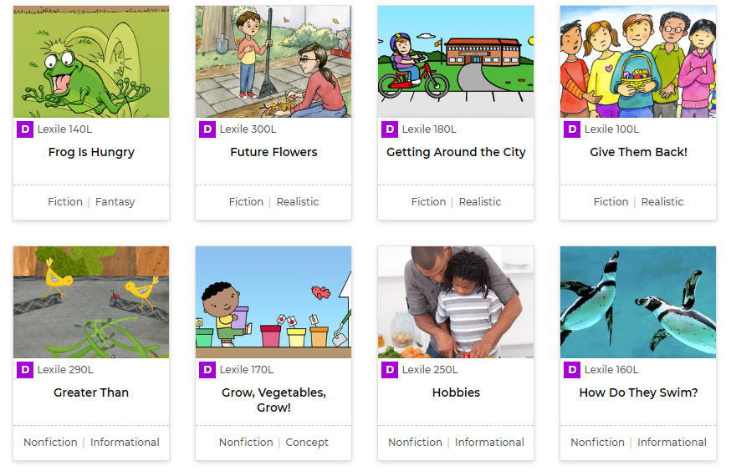Click the Give Them Back! title
Screen dimensions: 731x476
point(638,152)
